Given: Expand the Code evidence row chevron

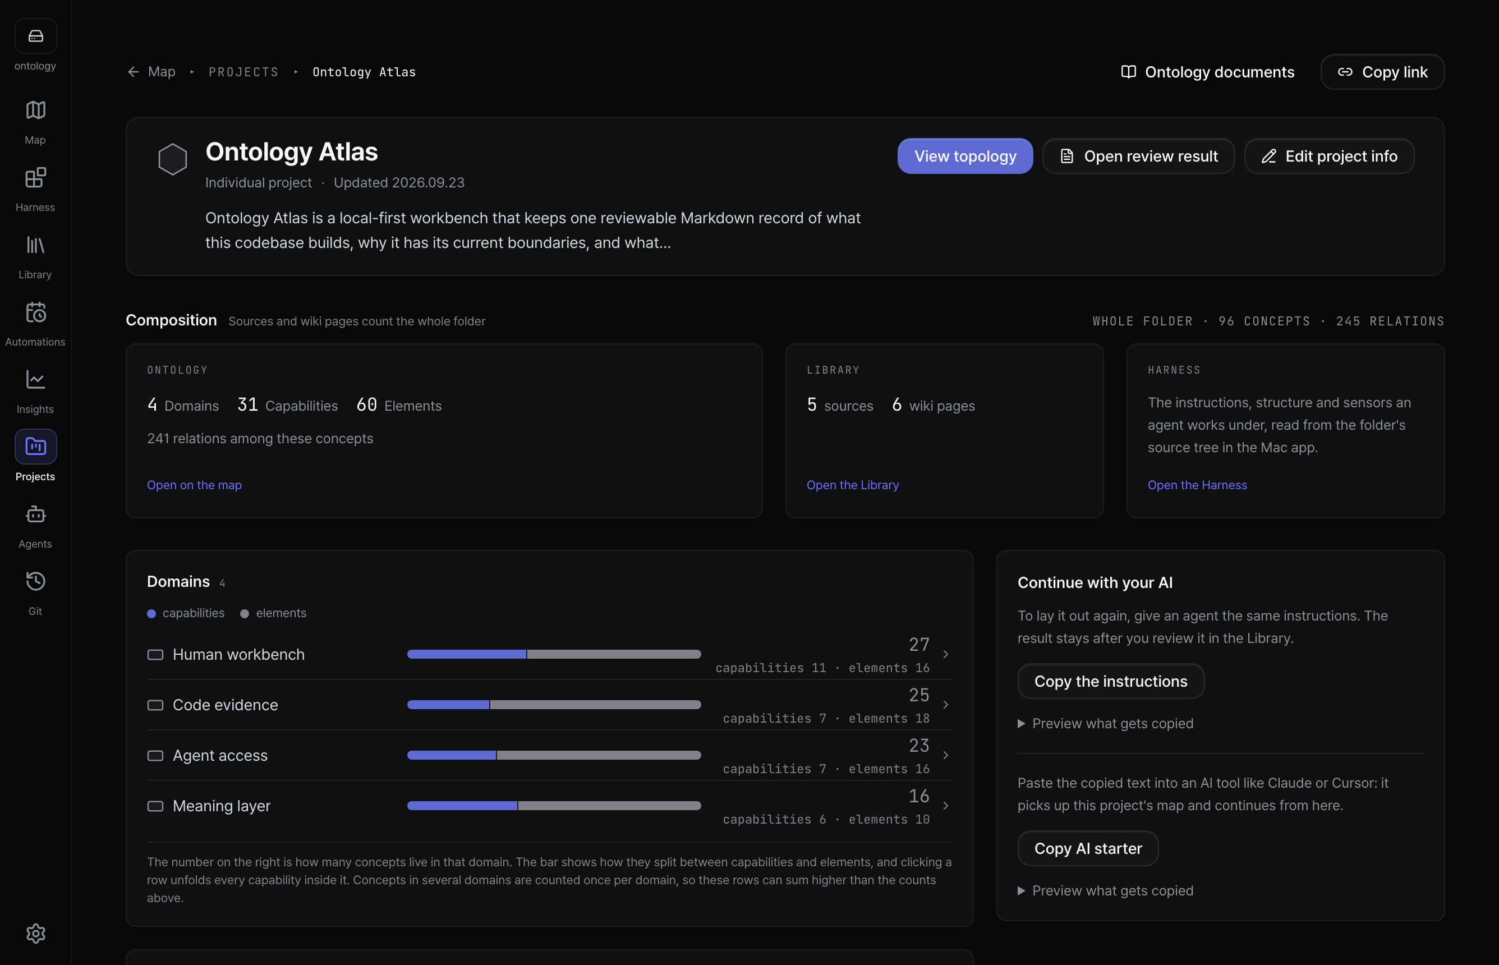Looking at the screenshot, I should 946,705.
